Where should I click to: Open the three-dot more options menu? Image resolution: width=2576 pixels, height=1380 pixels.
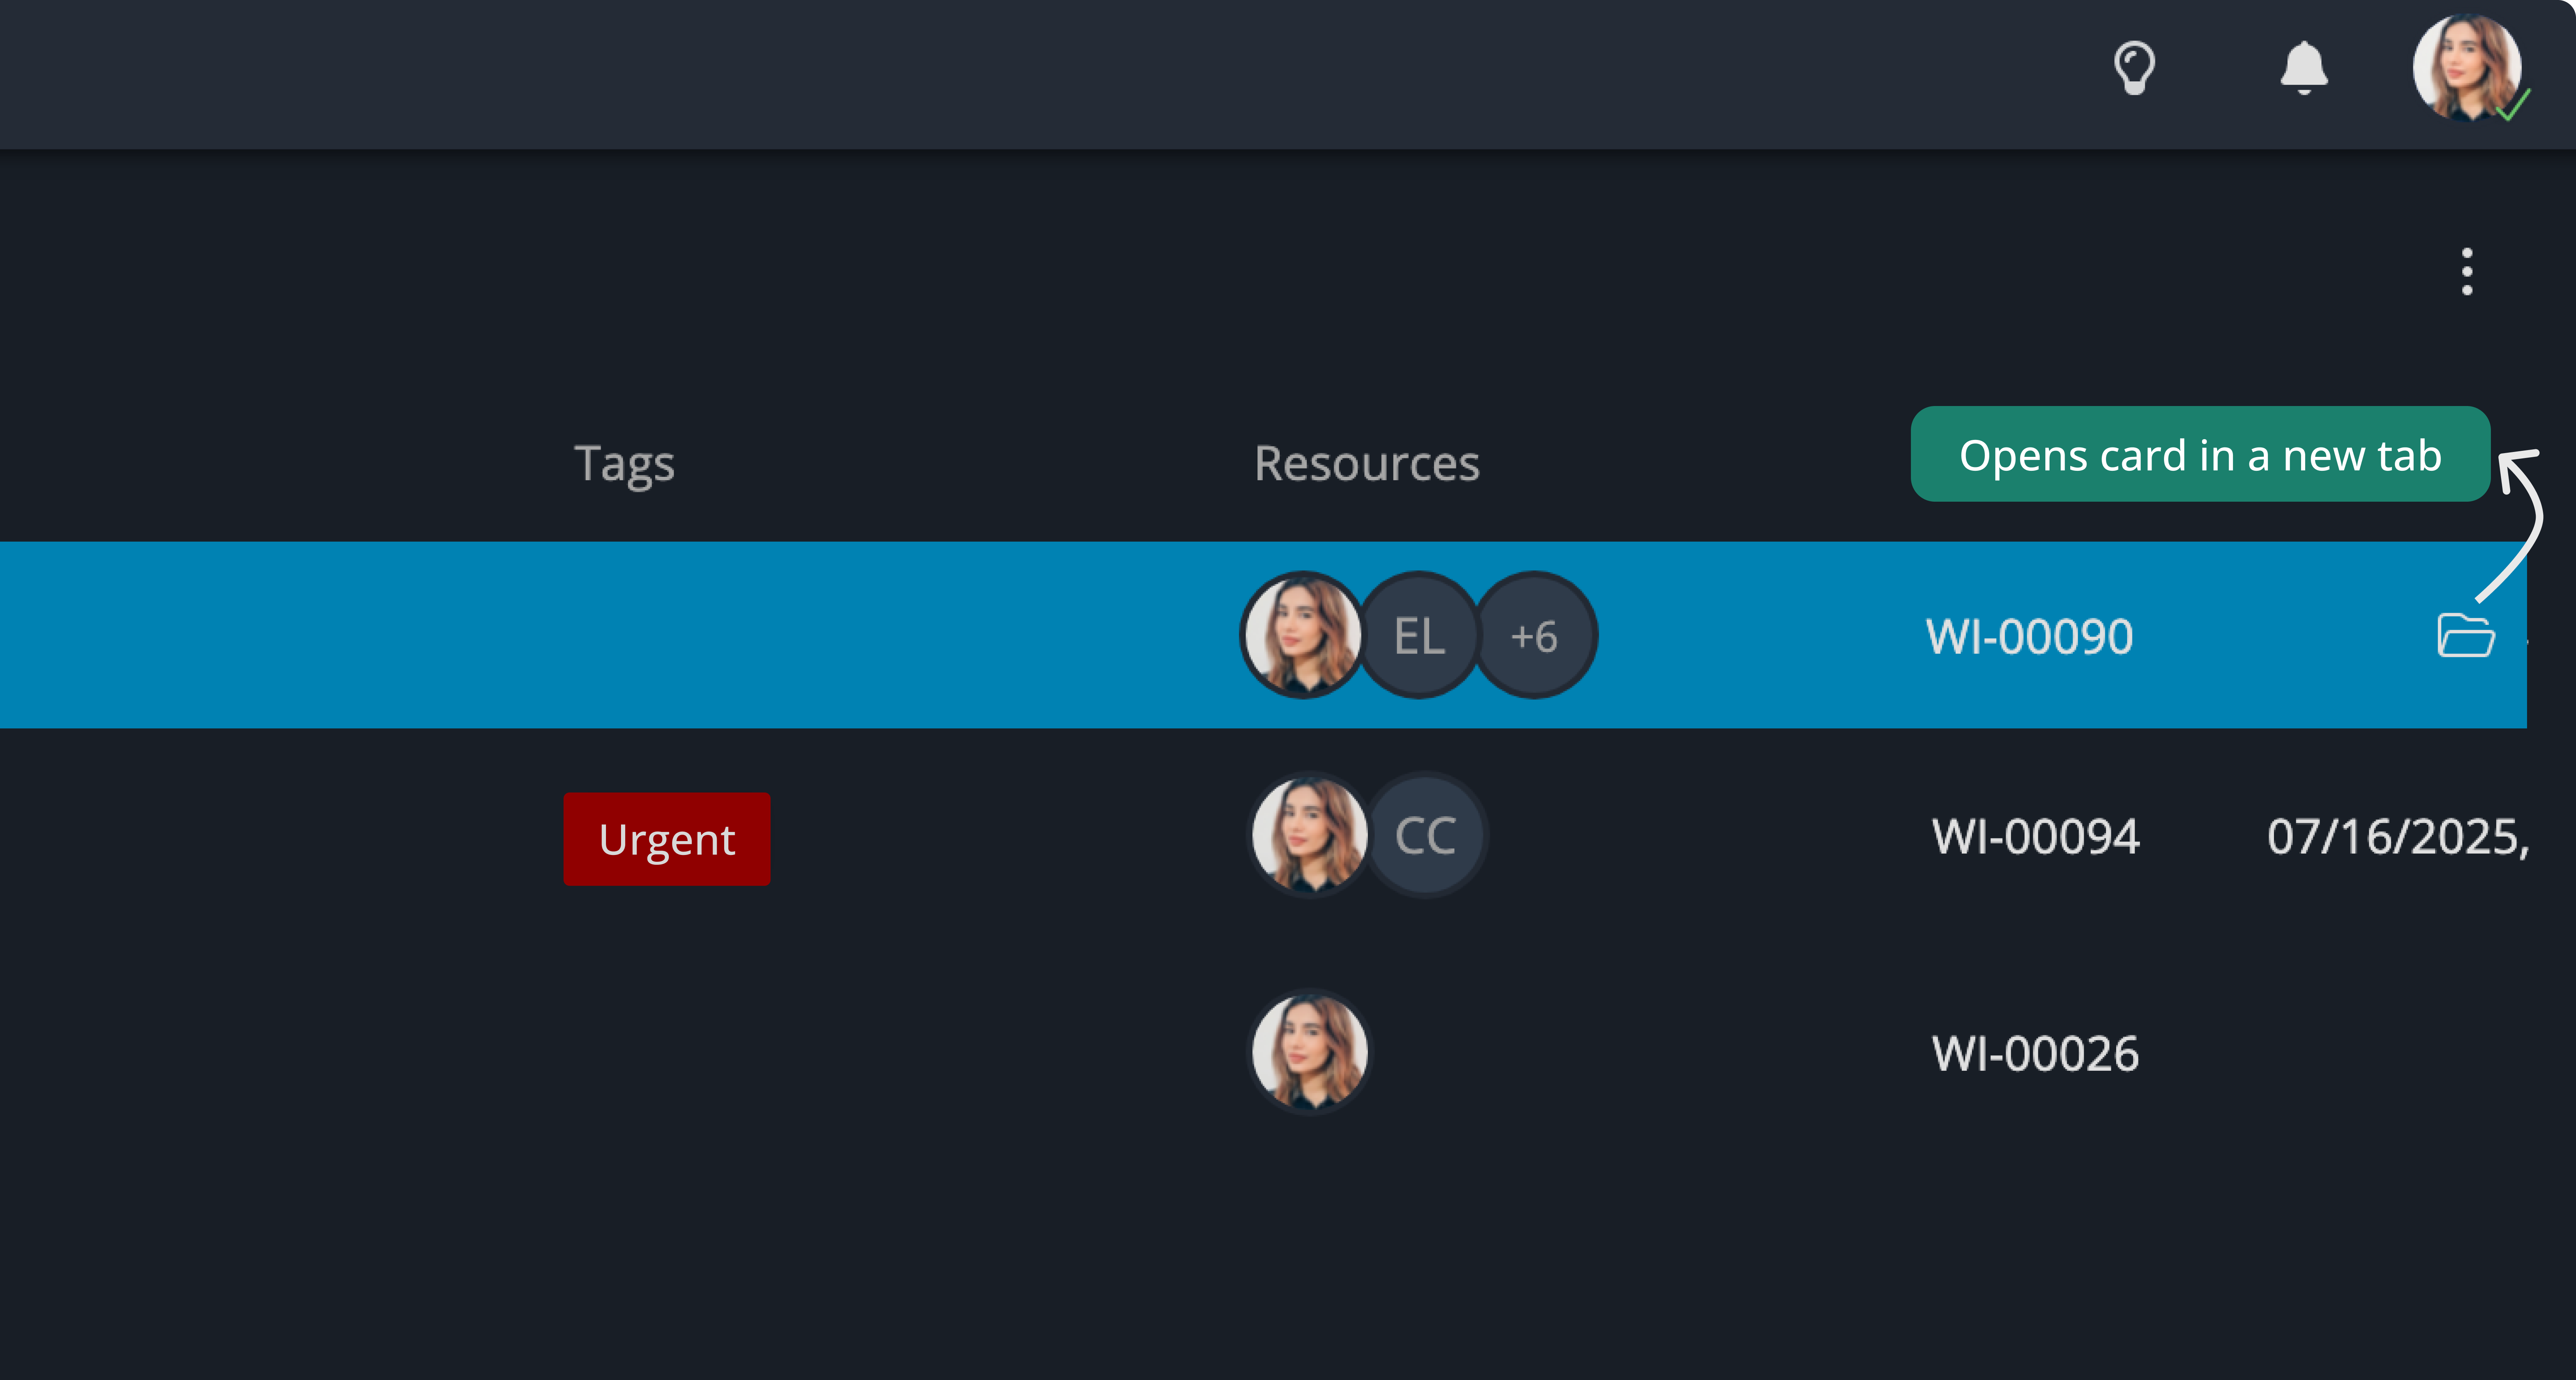2467,272
